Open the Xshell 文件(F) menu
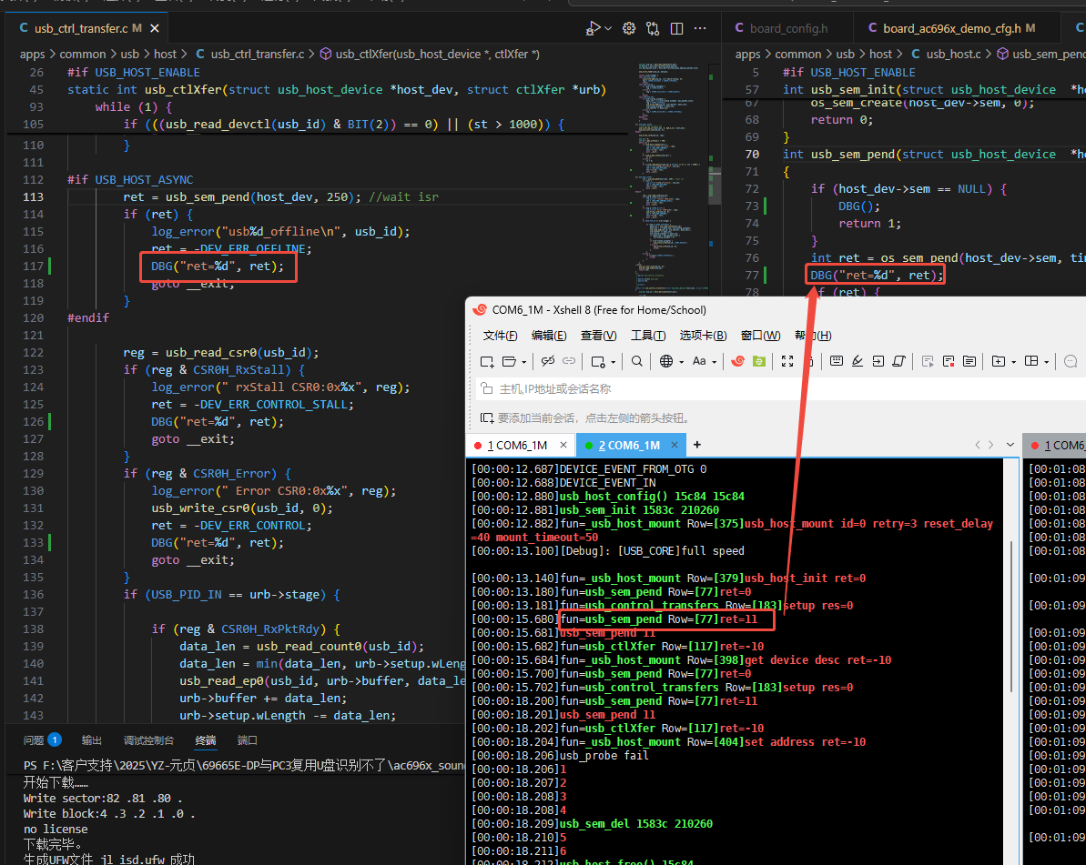Image resolution: width=1086 pixels, height=865 pixels. click(500, 336)
